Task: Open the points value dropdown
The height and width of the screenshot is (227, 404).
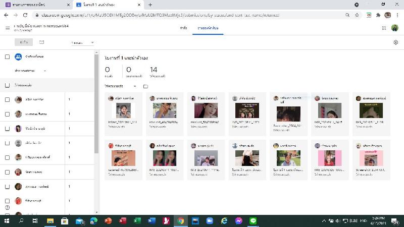Action: pyautogui.click(x=83, y=43)
